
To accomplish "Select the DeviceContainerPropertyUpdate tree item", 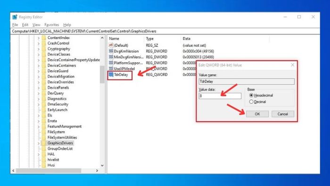I will click(74, 60).
